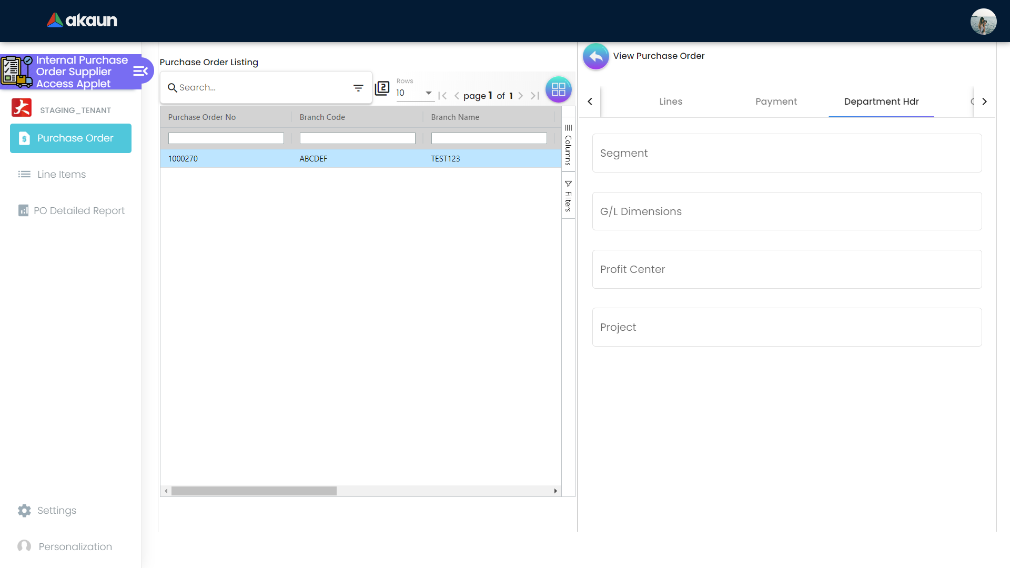The width and height of the screenshot is (1010, 568).
Task: Toggle the Columns side panel
Action: coord(568,145)
